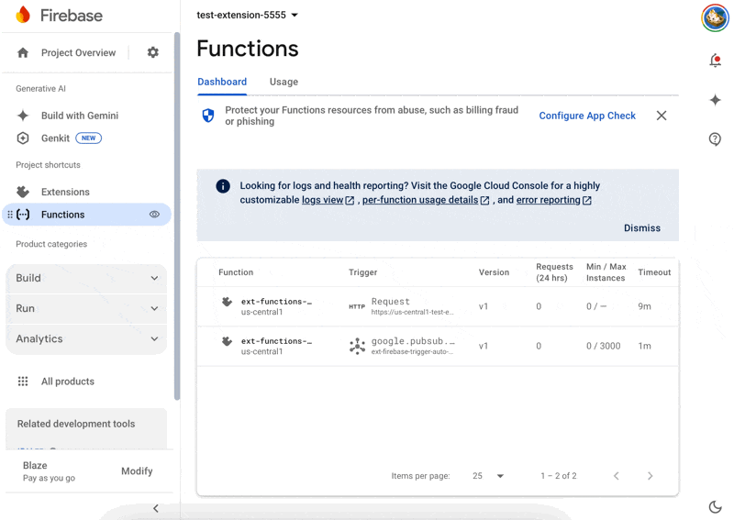Go to previous page of functions
The image size is (734, 520).
point(616,476)
